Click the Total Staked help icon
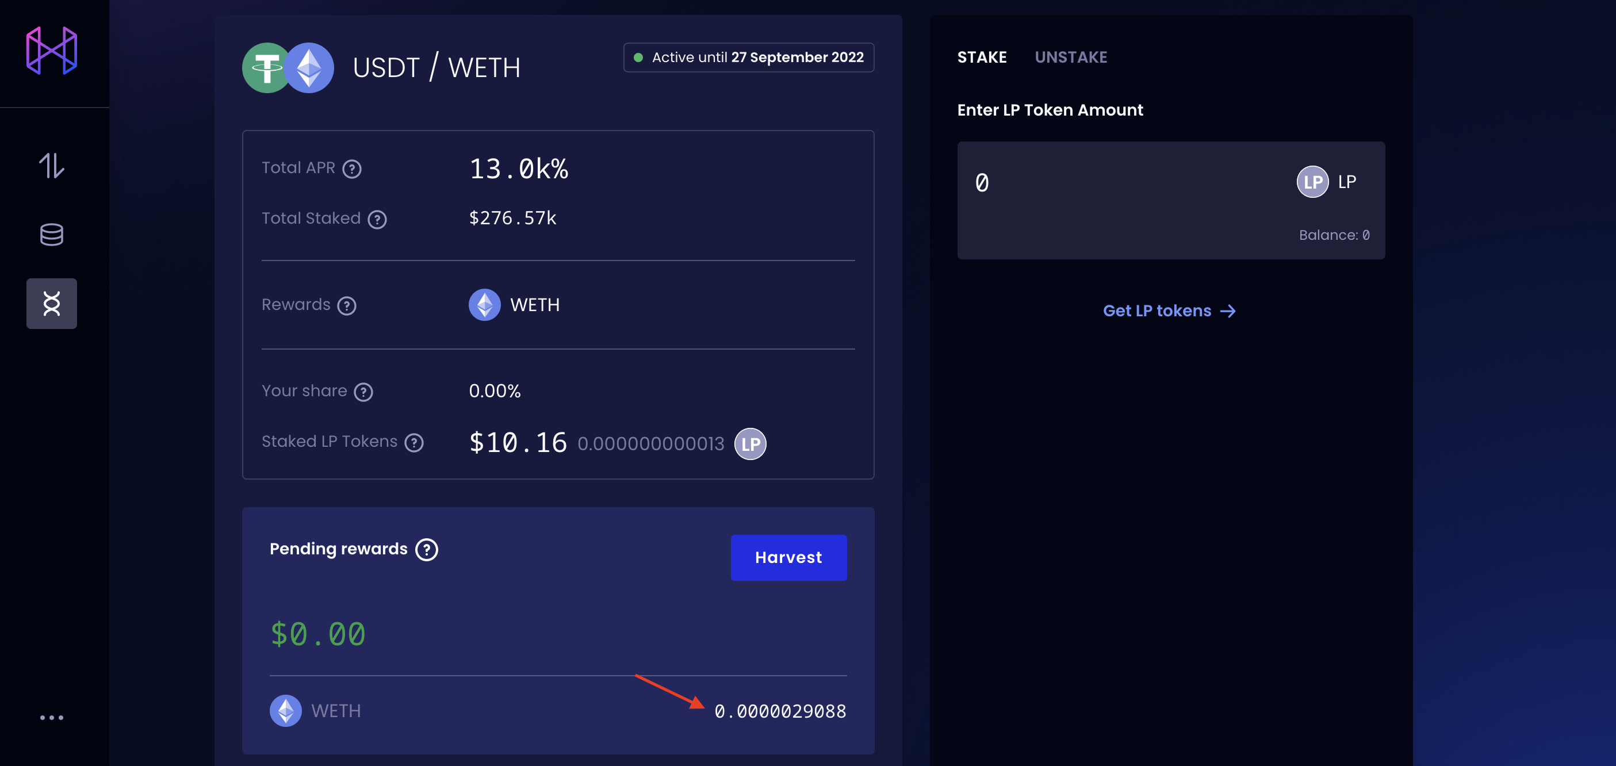This screenshot has height=766, width=1616. pos(377,220)
